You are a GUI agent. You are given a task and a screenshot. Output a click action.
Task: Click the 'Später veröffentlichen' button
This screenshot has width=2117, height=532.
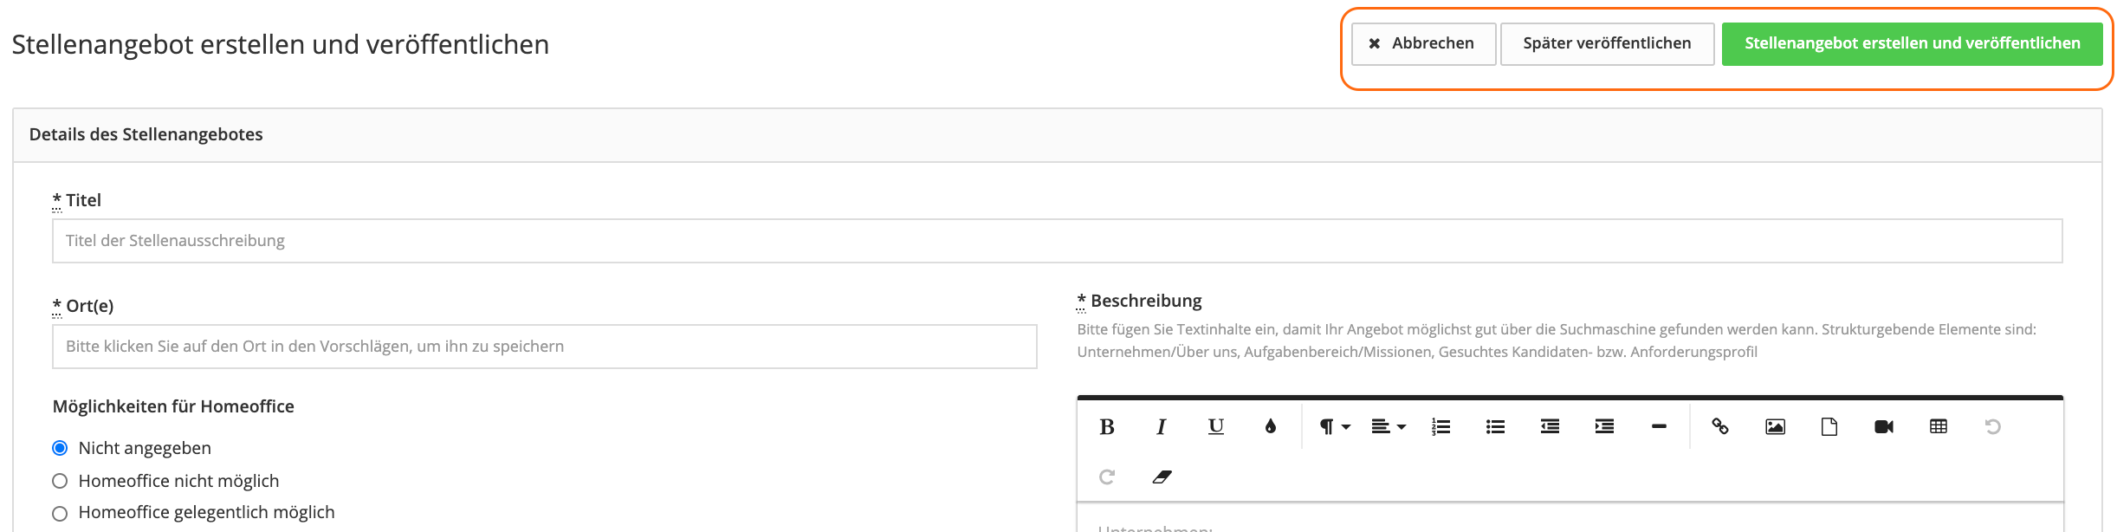click(x=1607, y=43)
